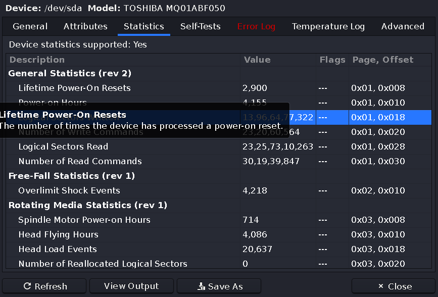
Task: Select the Lifetime Power-On Resets row
Action: coord(74,88)
